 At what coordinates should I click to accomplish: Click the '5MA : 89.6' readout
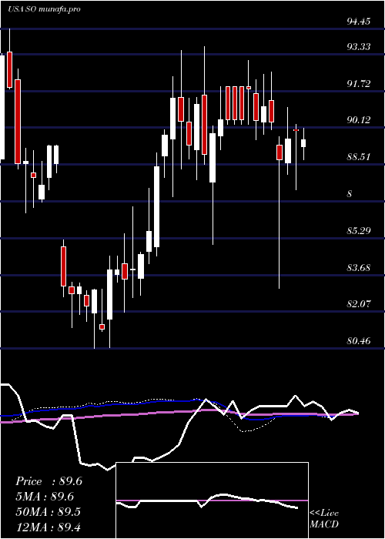(x=45, y=497)
